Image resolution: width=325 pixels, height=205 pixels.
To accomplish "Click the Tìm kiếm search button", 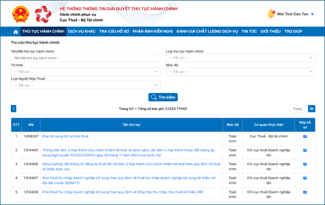I will point(163,97).
